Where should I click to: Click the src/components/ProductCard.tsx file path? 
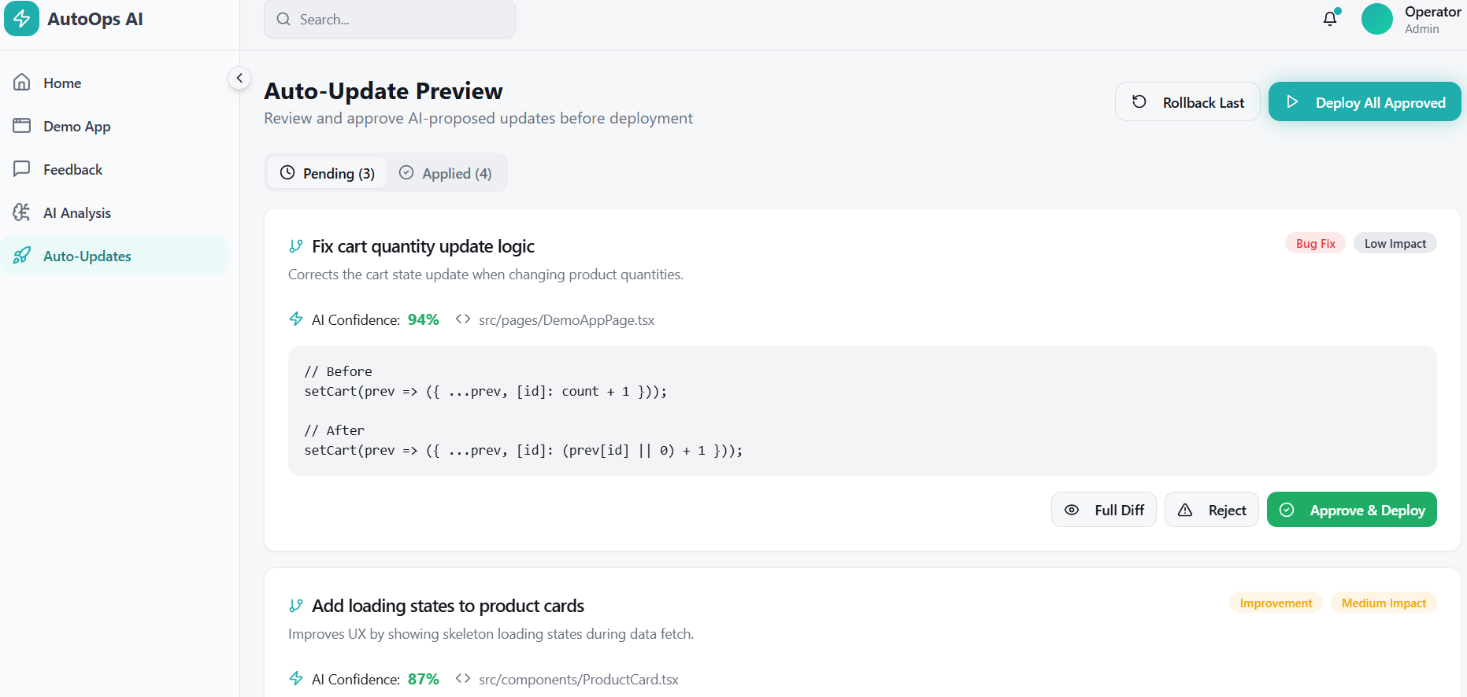578,680
